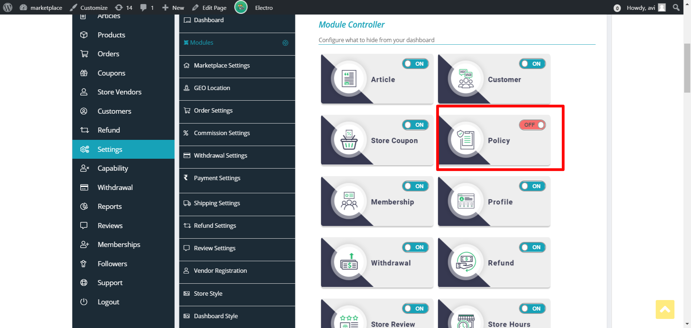Toggle the Store Hours module switch

point(532,308)
